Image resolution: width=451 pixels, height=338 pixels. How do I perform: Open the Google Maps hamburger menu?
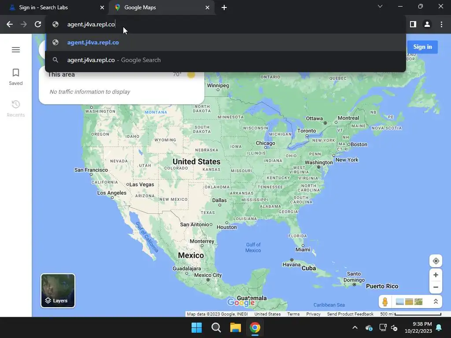pos(16,50)
